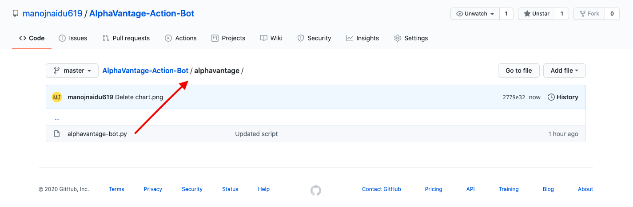Open the footer Terms link
633x207 pixels.
pyautogui.click(x=116, y=189)
